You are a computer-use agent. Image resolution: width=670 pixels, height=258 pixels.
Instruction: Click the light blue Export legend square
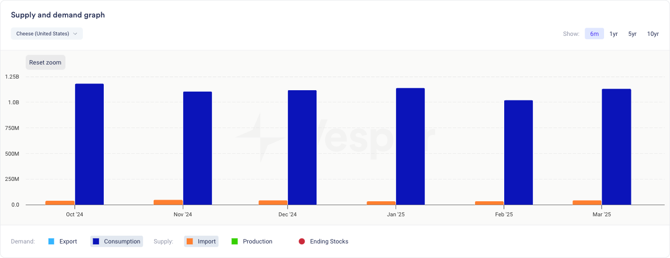click(51, 242)
